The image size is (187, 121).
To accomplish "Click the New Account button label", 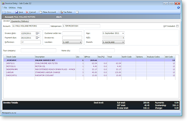I will point(49,12).
